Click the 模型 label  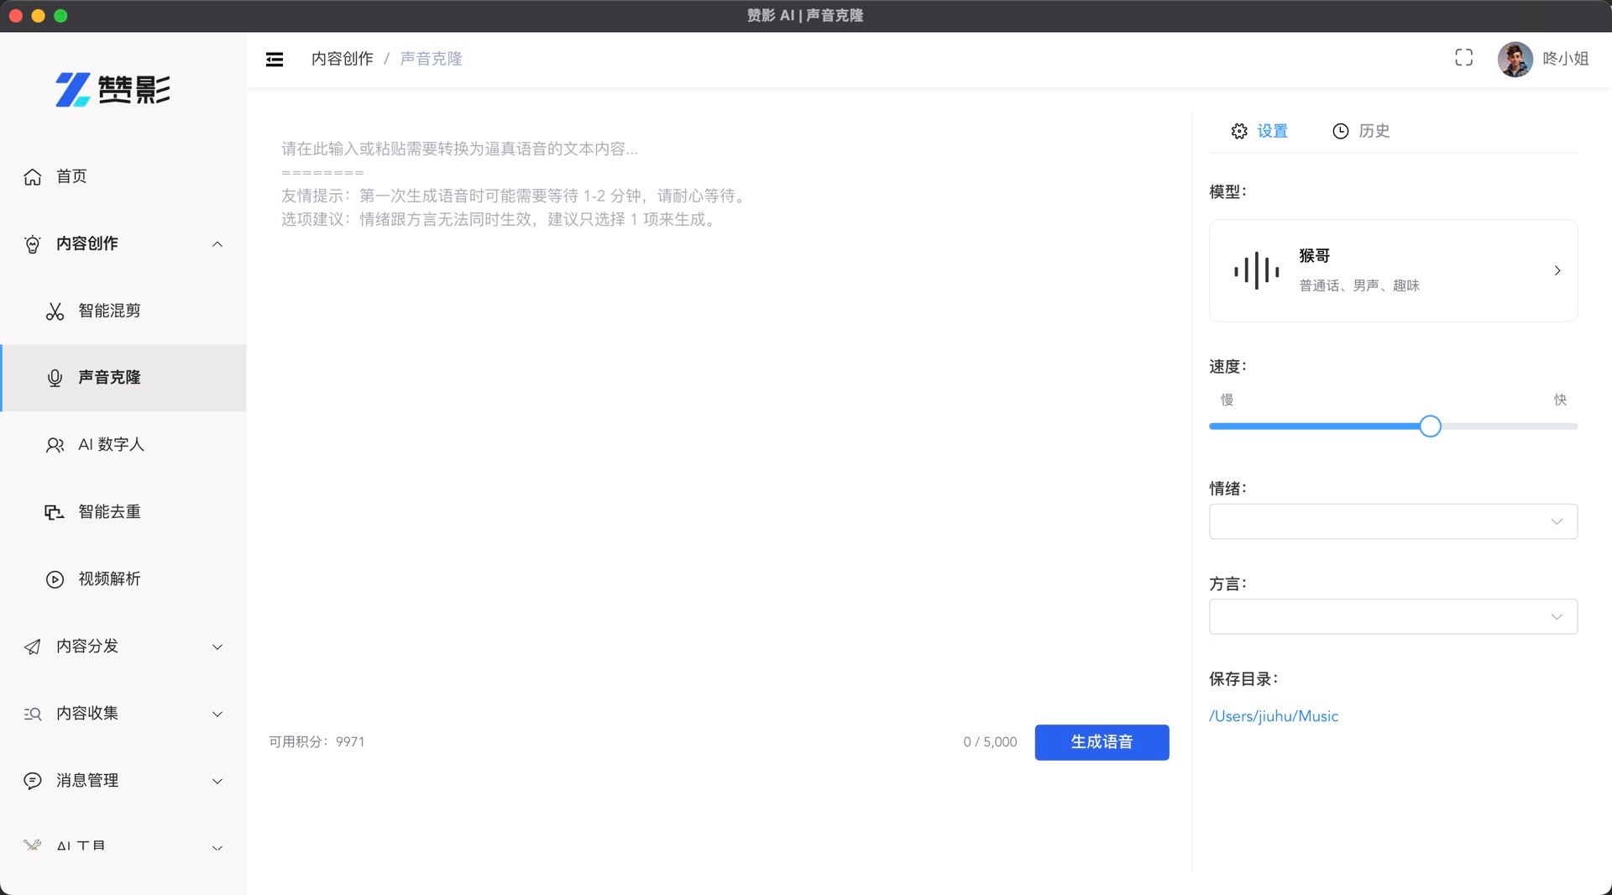coord(1228,192)
